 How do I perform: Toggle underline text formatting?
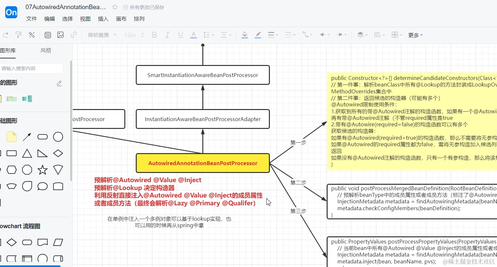(180, 35)
